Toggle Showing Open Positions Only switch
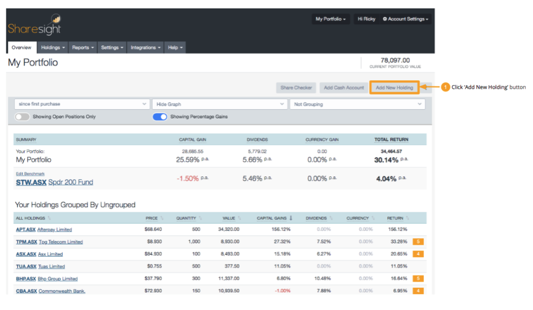The height and width of the screenshot is (310, 533). pyautogui.click(x=22, y=117)
